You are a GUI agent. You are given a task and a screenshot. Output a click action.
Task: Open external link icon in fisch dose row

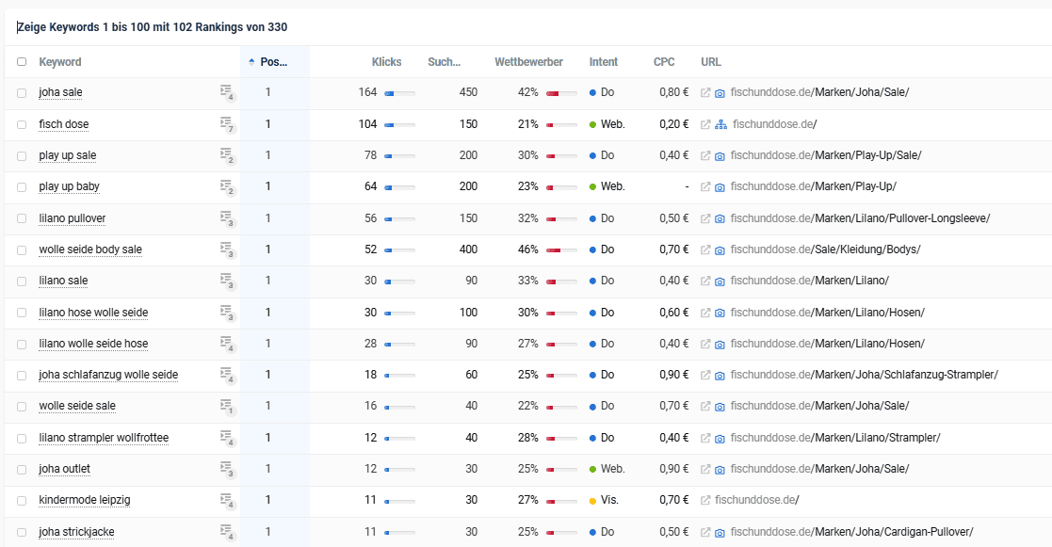pyautogui.click(x=705, y=124)
